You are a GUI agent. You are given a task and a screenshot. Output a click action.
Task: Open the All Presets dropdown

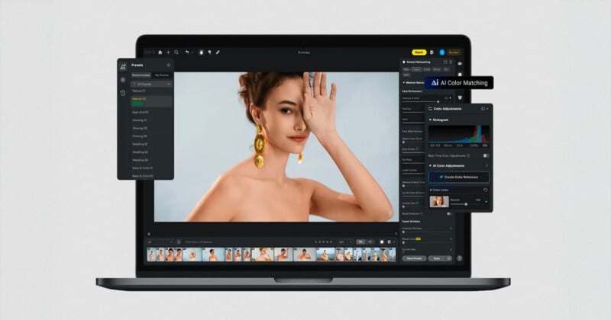[x=152, y=84]
